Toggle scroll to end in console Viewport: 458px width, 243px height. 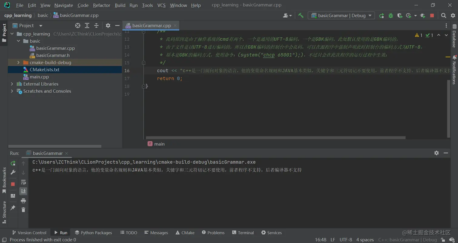[x=23, y=191]
